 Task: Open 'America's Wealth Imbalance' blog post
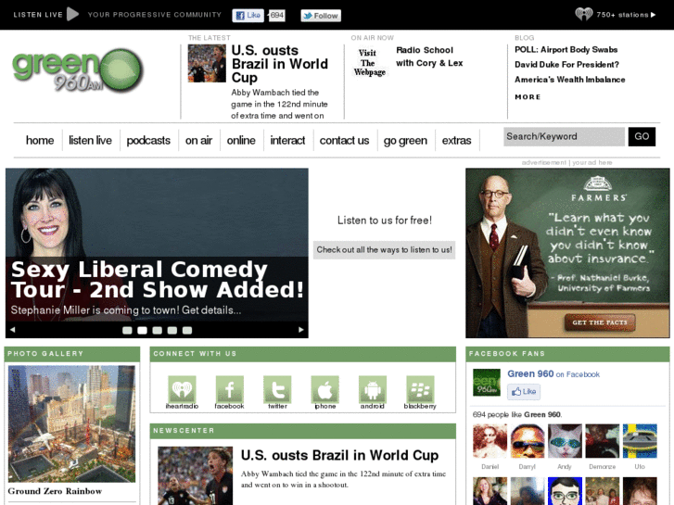tap(569, 80)
